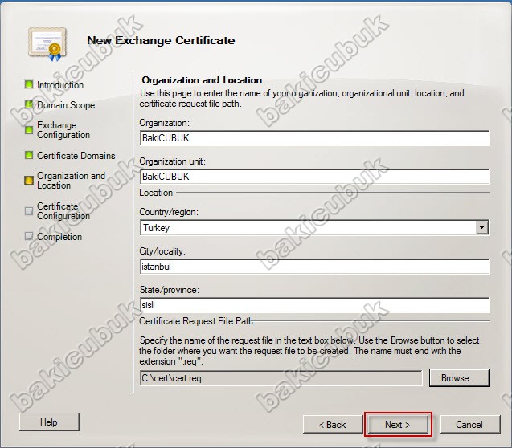The height and width of the screenshot is (448, 512).
Task: Select the C:\cert\cert.req path box
Action: point(281,378)
